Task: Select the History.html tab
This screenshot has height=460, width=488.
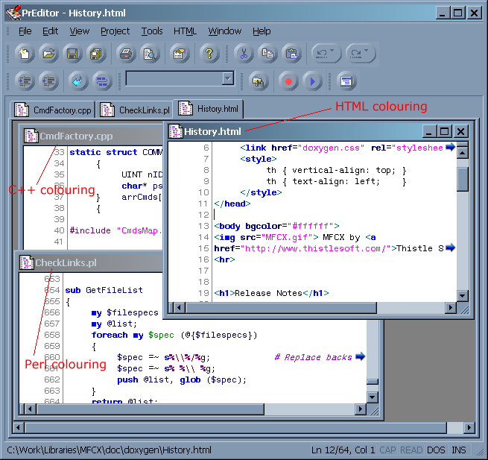Action: (x=208, y=109)
